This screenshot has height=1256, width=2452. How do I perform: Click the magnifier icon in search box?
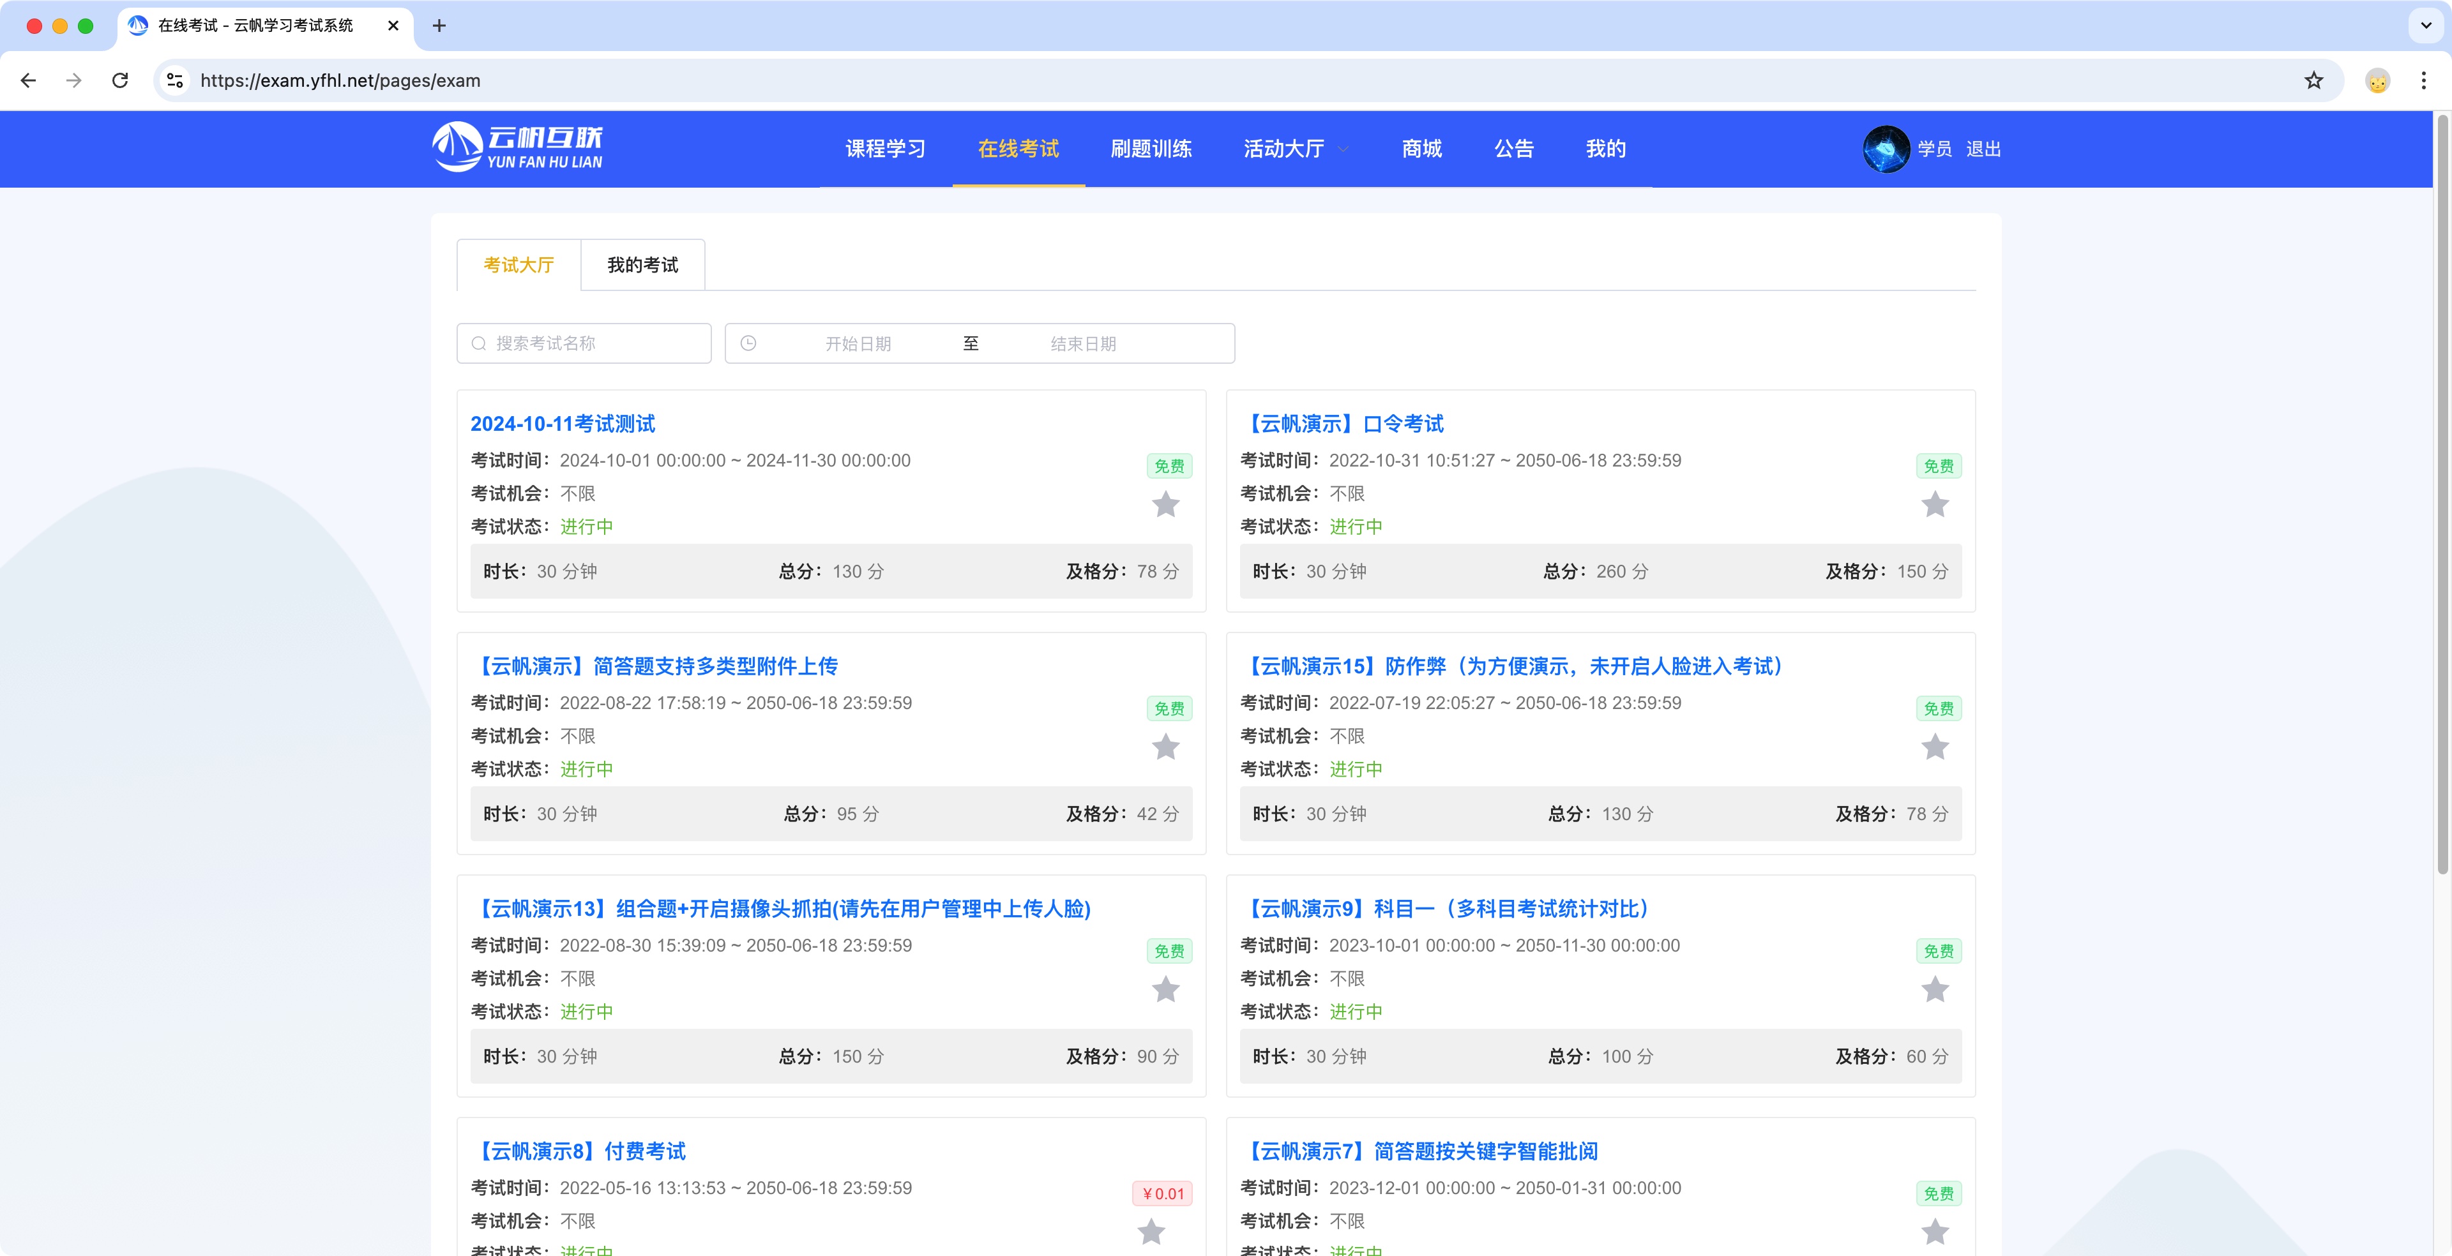tap(479, 343)
